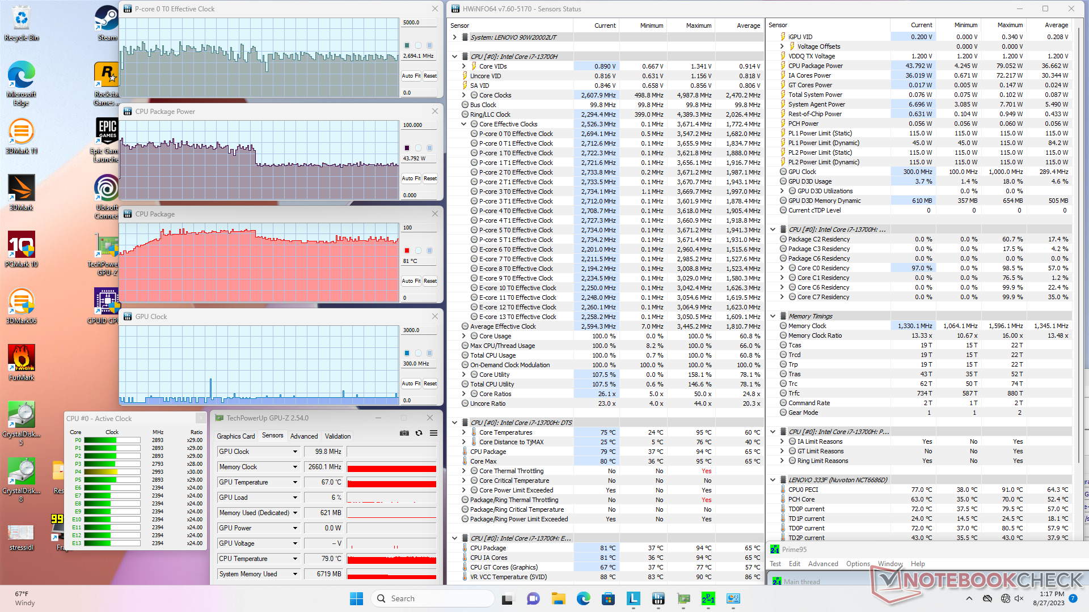The height and width of the screenshot is (612, 1089).
Task: Click Microsoft Edge in the taskbar
Action: coord(583,598)
